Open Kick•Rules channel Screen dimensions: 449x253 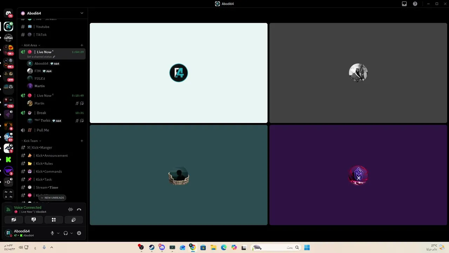pos(52,163)
